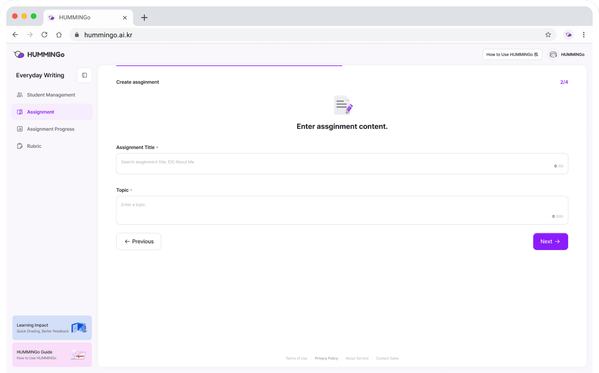Open the Chrome three-dot menu

[584, 35]
